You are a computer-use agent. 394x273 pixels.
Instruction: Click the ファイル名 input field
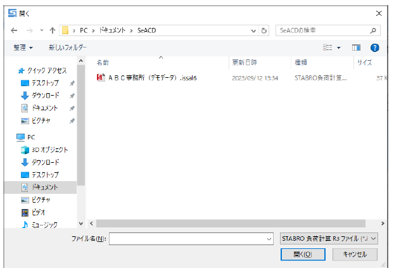pyautogui.click(x=190, y=238)
